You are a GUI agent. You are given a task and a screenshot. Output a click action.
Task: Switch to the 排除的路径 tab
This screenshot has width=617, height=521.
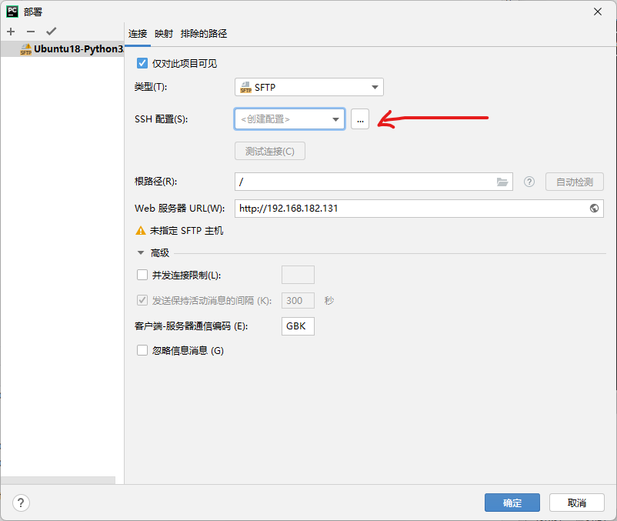[x=204, y=34]
